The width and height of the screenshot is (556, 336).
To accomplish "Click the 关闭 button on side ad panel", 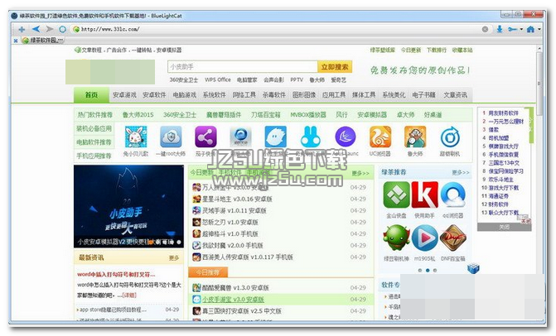I will (x=504, y=227).
